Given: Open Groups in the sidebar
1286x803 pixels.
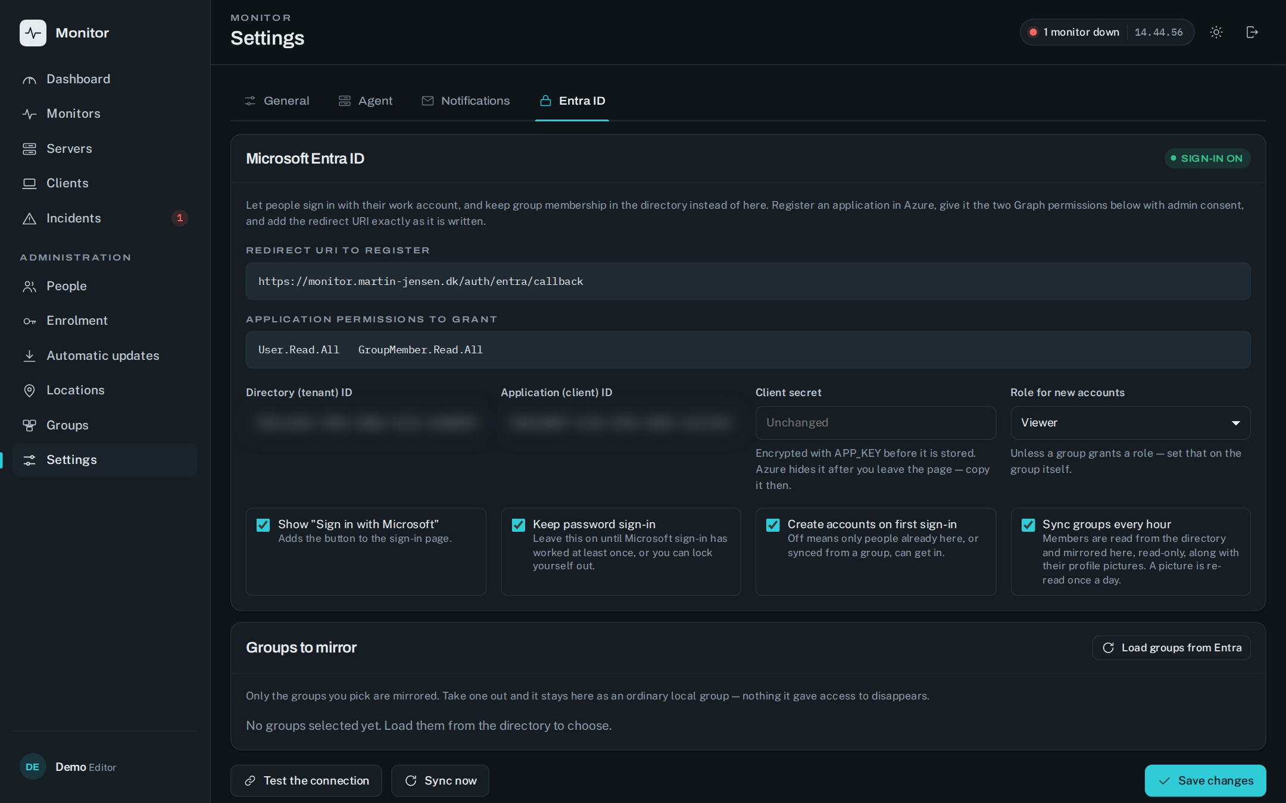Looking at the screenshot, I should coord(105,425).
